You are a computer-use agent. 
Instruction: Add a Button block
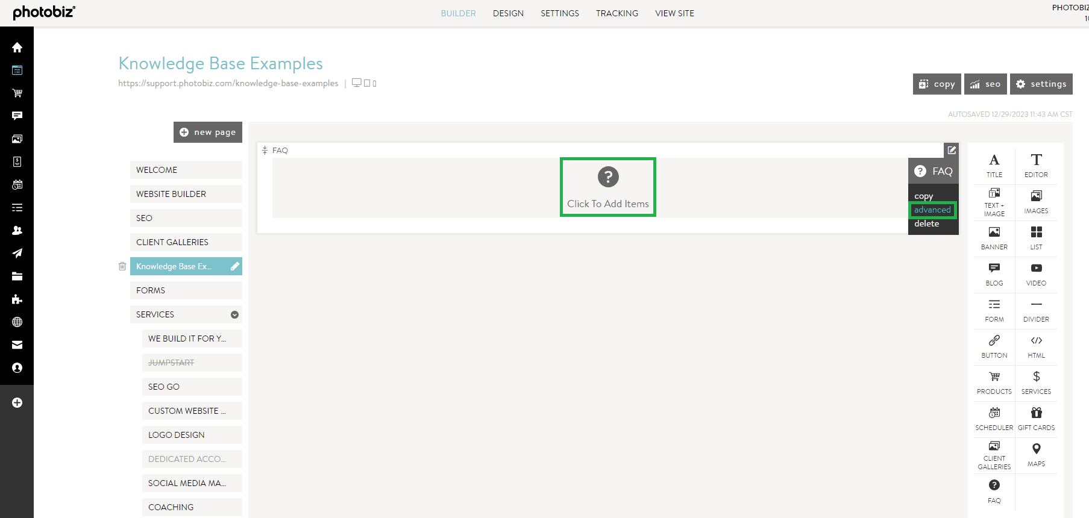click(994, 346)
